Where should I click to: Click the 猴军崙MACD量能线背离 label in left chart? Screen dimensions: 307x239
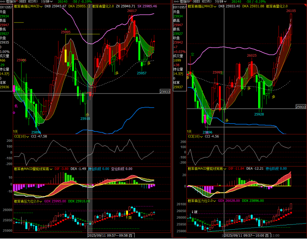[x=33, y=168]
